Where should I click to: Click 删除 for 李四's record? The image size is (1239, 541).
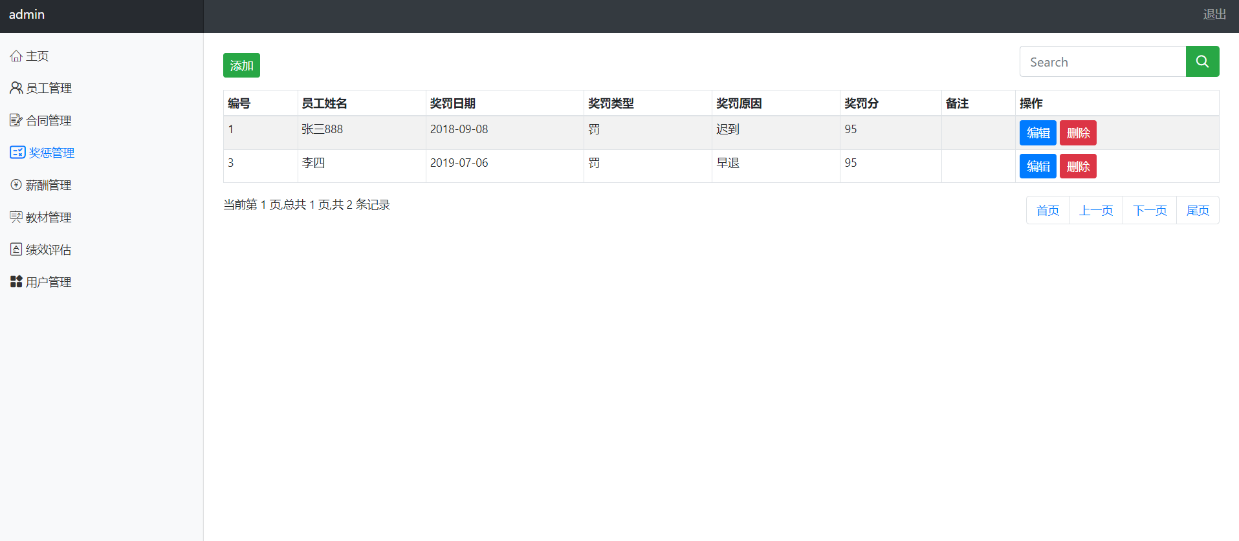pyautogui.click(x=1078, y=166)
